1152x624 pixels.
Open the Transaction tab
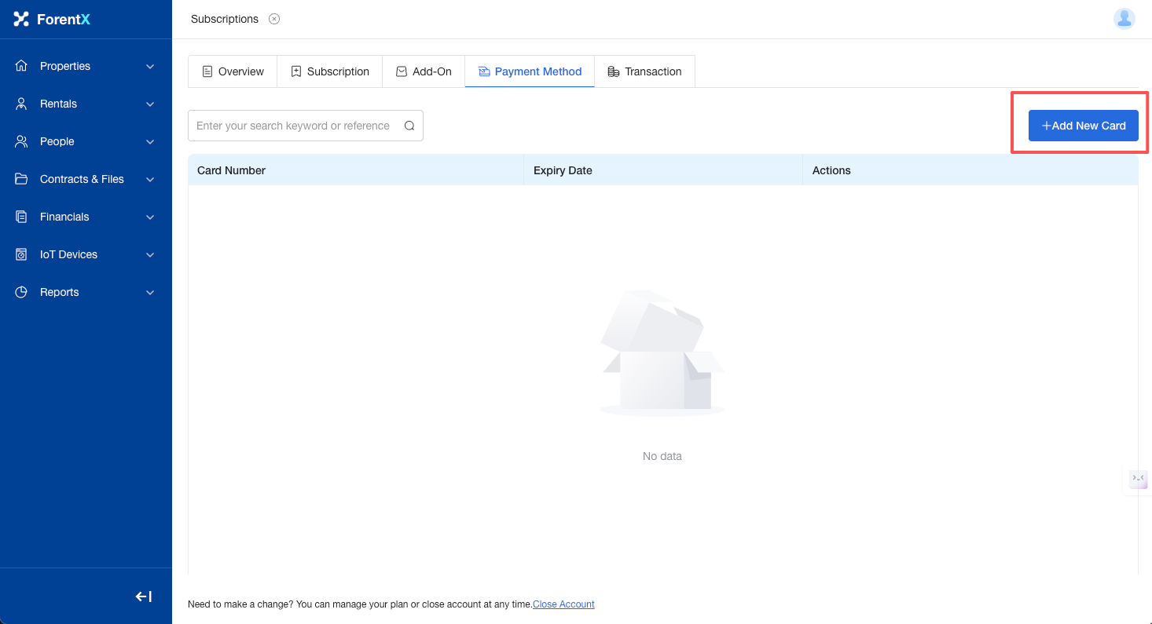point(644,71)
